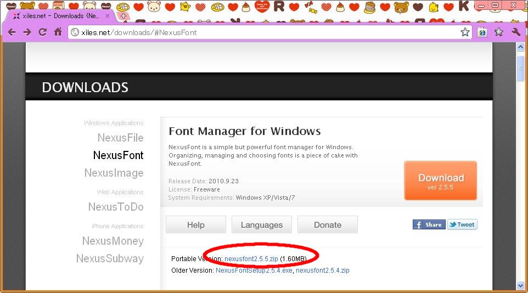
Task: Click the scrollbar down arrow
Action: pos(521,285)
